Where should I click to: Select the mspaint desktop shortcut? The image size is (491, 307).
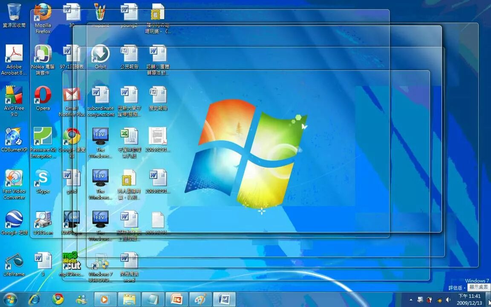click(x=100, y=15)
